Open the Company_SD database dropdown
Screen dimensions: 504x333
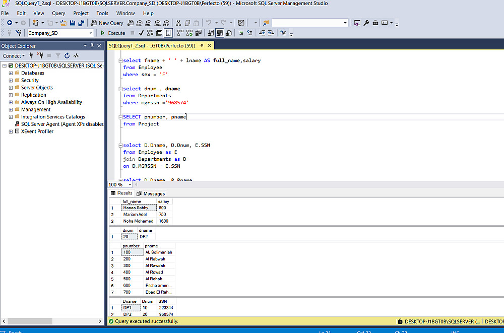[91, 33]
